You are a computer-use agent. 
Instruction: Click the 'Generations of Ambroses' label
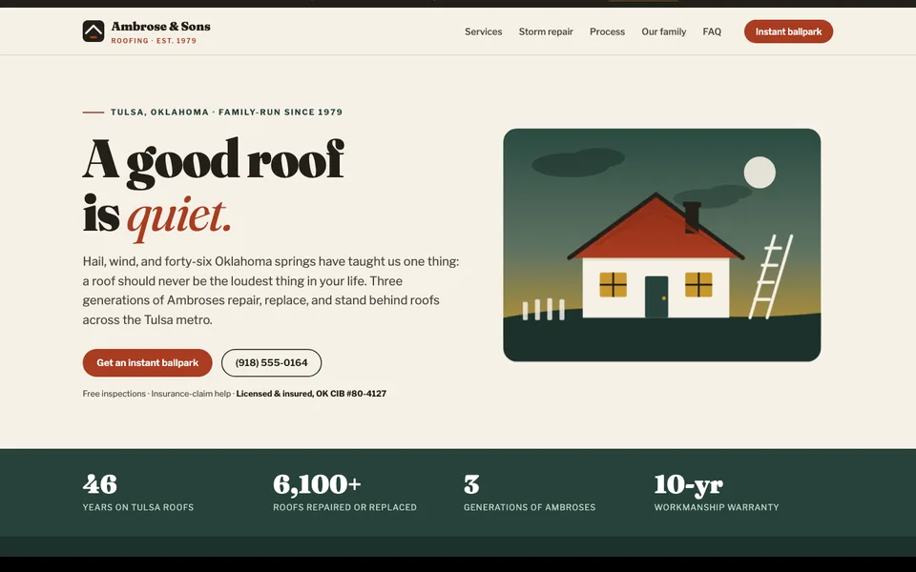(x=530, y=507)
